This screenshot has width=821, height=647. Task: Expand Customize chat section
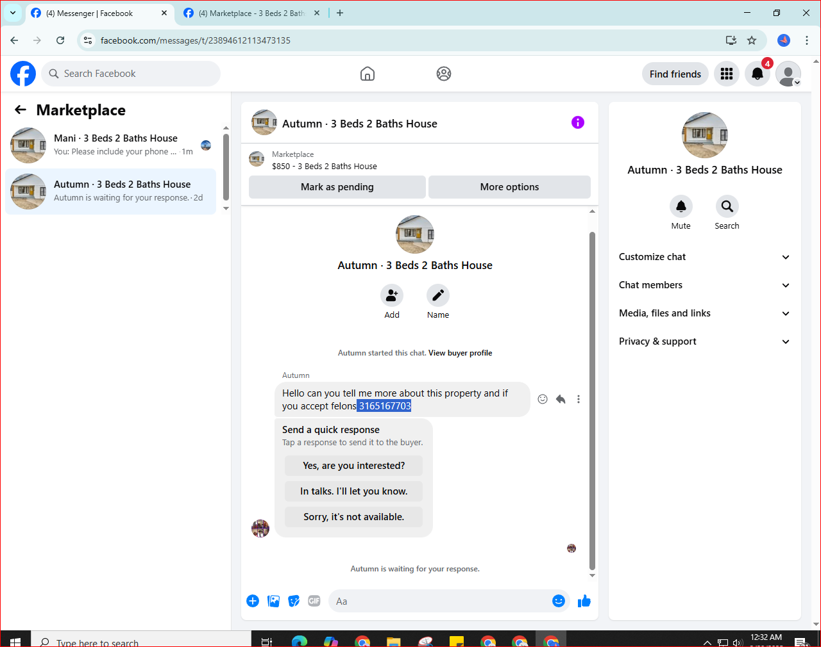704,257
